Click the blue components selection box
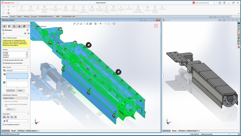The image size is (241, 136). (17, 76)
